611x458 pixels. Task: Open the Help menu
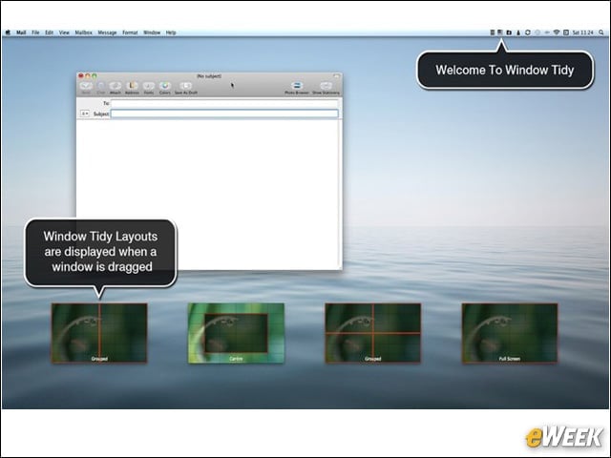click(171, 32)
